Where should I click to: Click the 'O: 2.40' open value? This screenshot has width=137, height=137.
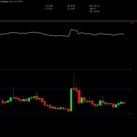[49, 6]
